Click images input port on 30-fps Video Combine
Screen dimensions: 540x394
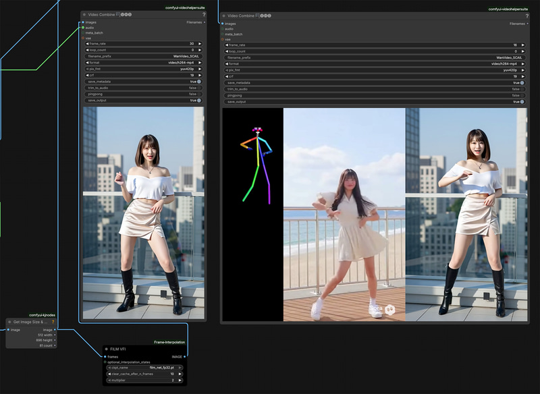pos(83,22)
